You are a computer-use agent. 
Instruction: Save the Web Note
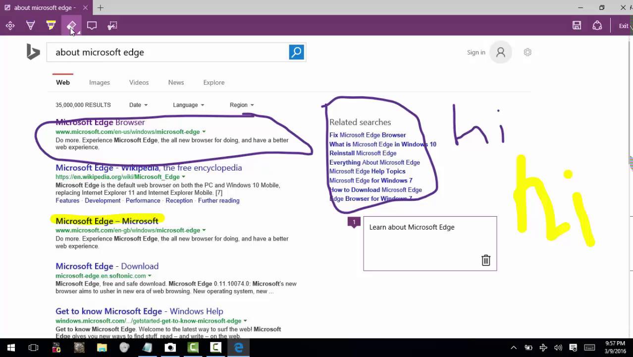tap(577, 25)
